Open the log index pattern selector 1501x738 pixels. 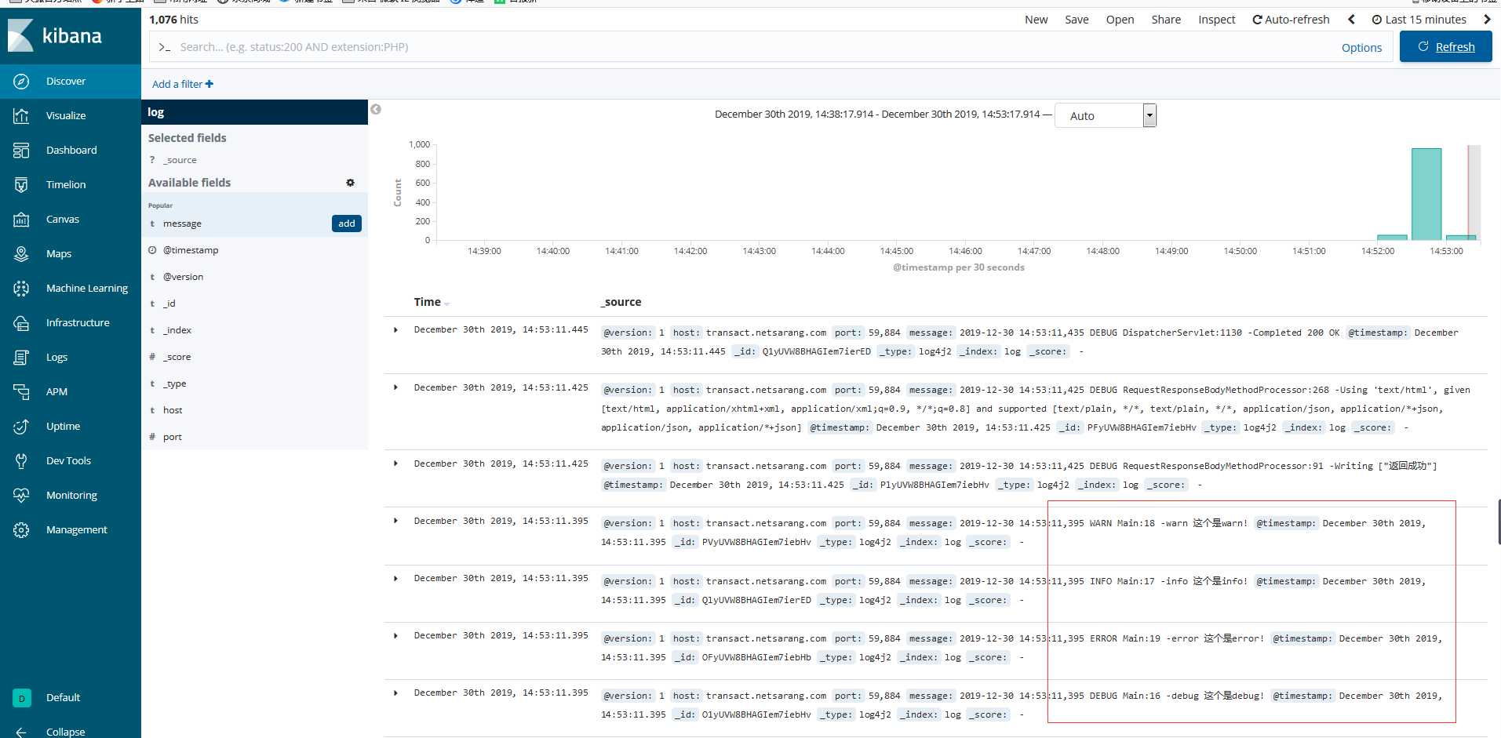tap(254, 112)
